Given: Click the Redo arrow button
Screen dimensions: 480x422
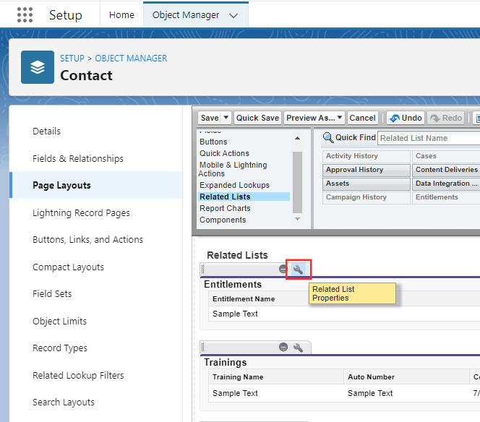Looking at the screenshot, I should [446, 118].
